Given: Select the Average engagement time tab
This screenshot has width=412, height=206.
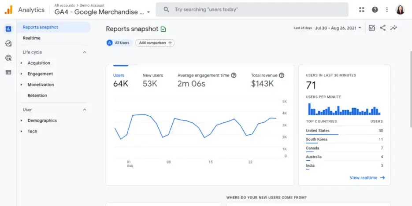Looking at the screenshot, I should coord(207,80).
